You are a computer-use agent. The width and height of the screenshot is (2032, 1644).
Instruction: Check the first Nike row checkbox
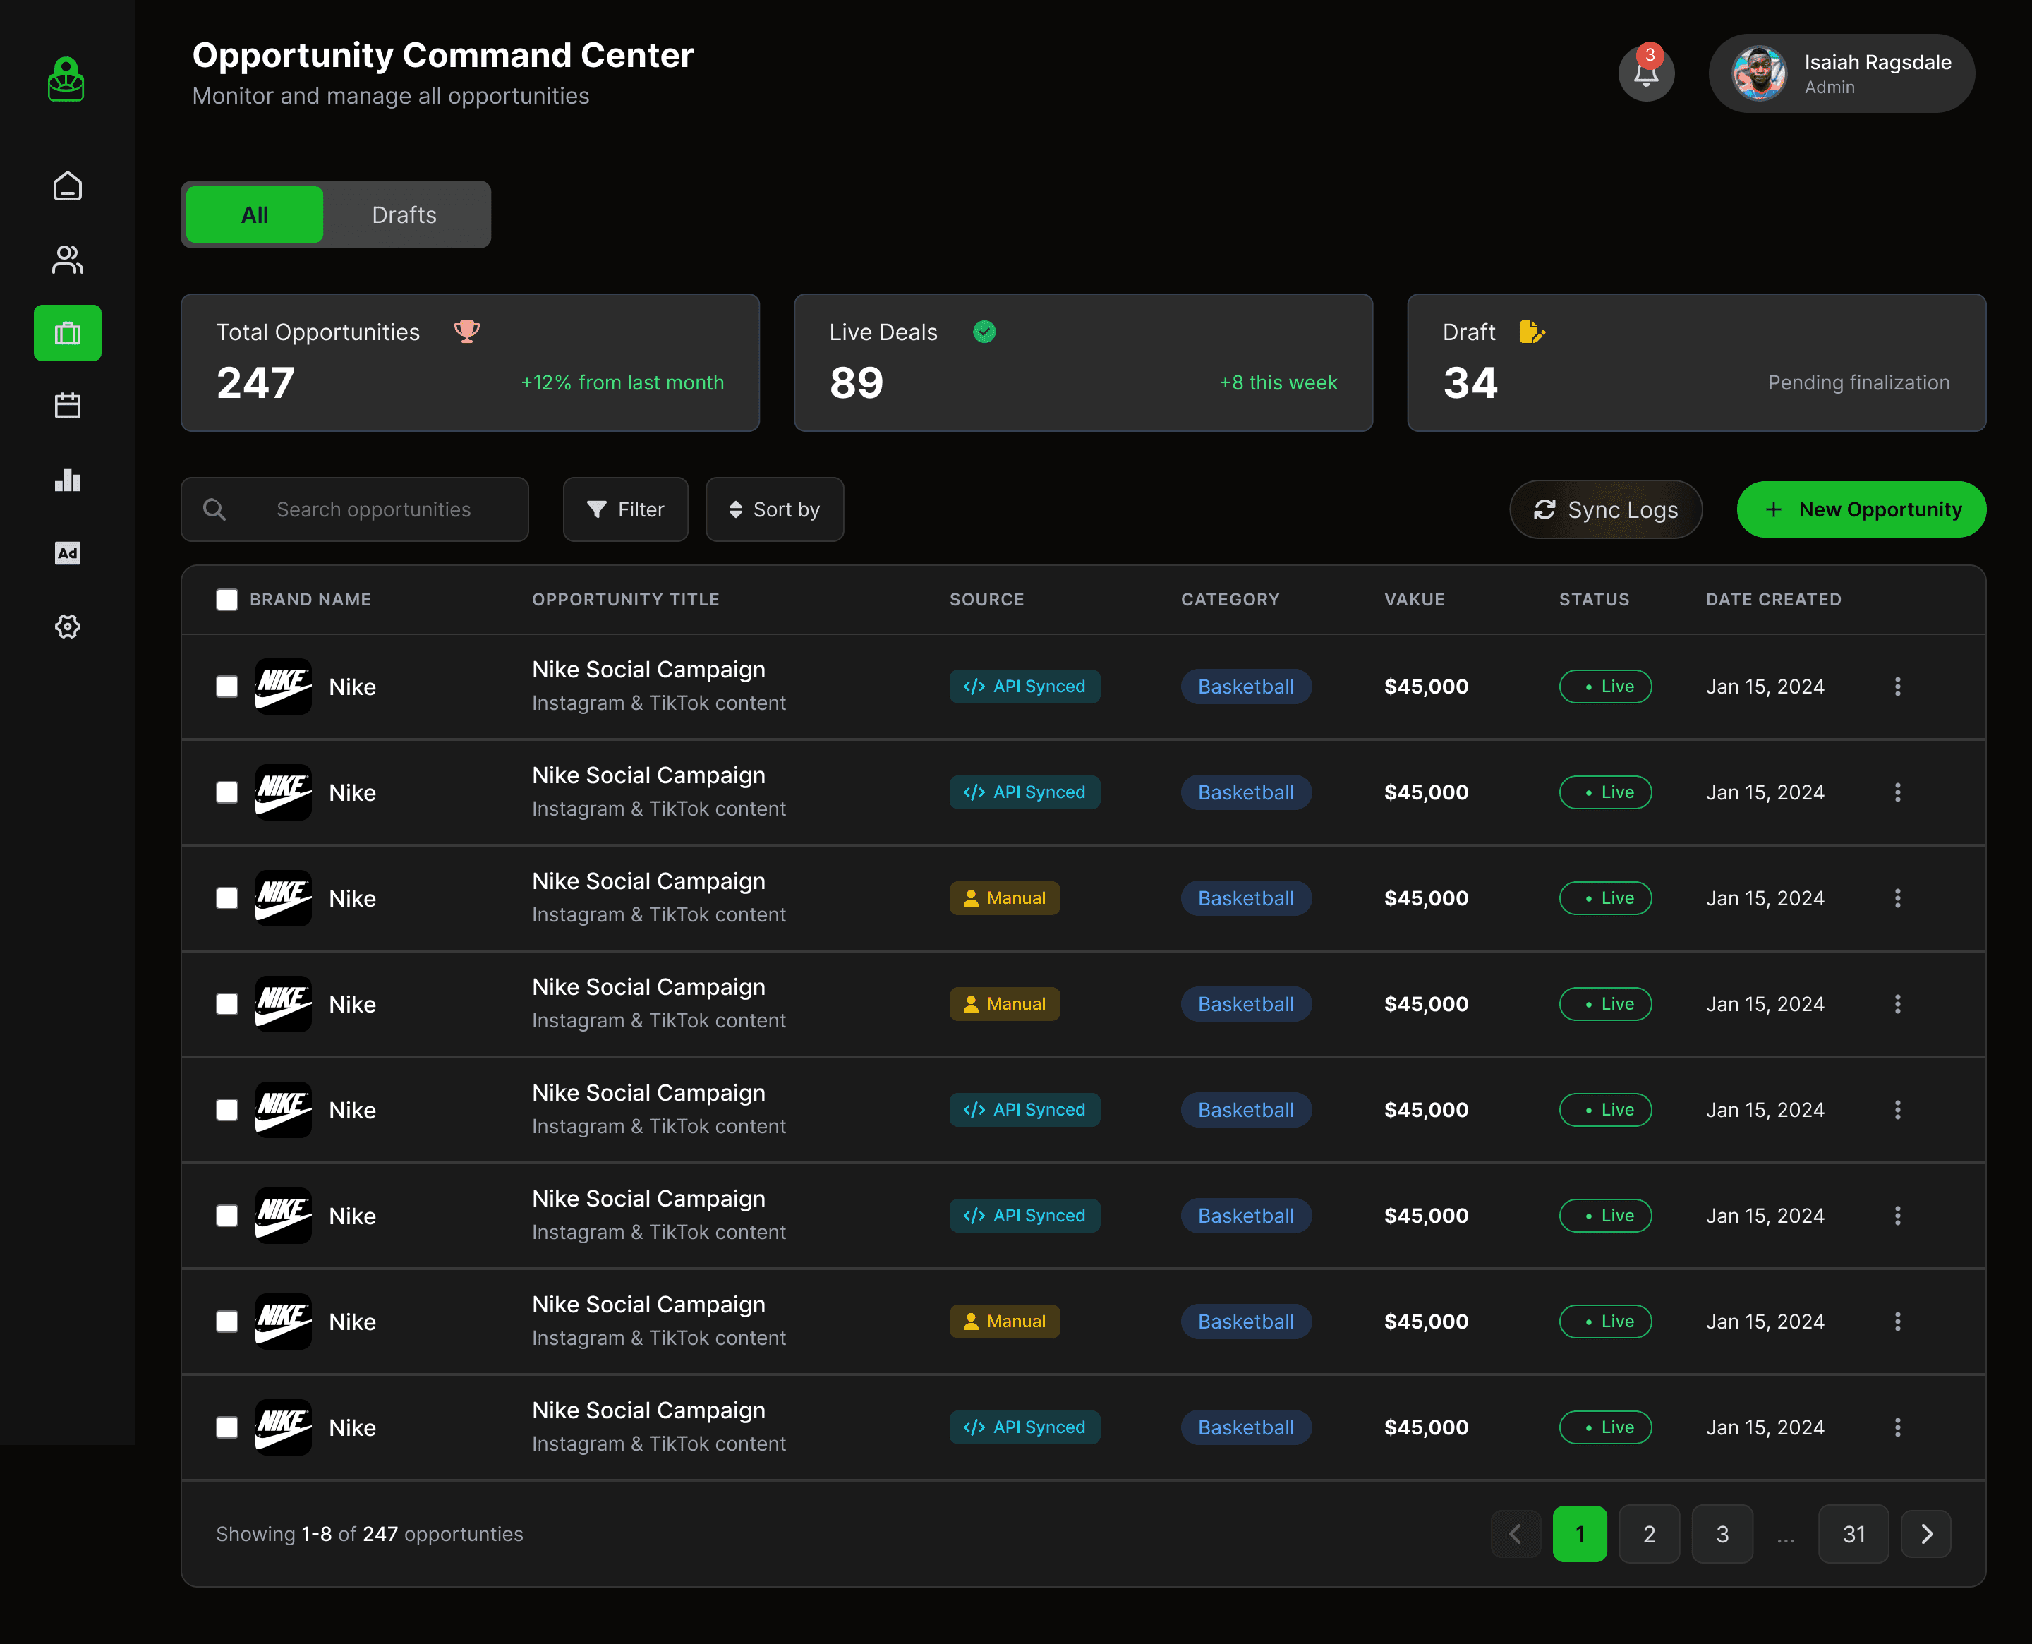[x=227, y=687]
